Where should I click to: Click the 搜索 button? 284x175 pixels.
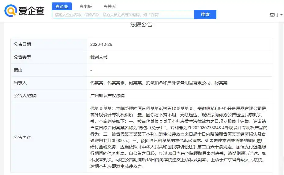tap(205, 14)
